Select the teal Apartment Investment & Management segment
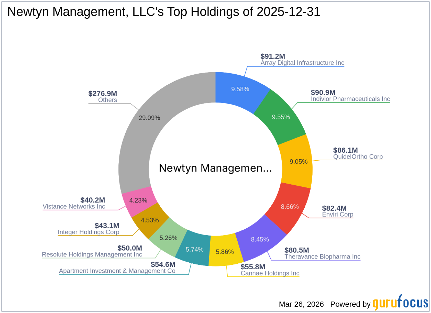The image size is (431, 313). point(195,249)
